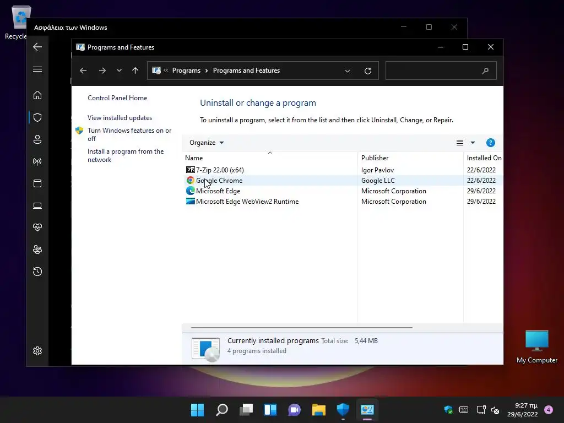Image resolution: width=564 pixels, height=423 pixels.
Task: Click muted volume tray icon
Action: 495,410
